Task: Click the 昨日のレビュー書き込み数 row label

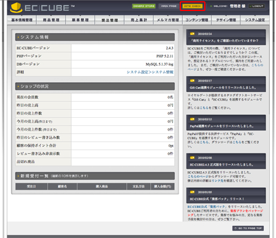Action: [x=38, y=137]
